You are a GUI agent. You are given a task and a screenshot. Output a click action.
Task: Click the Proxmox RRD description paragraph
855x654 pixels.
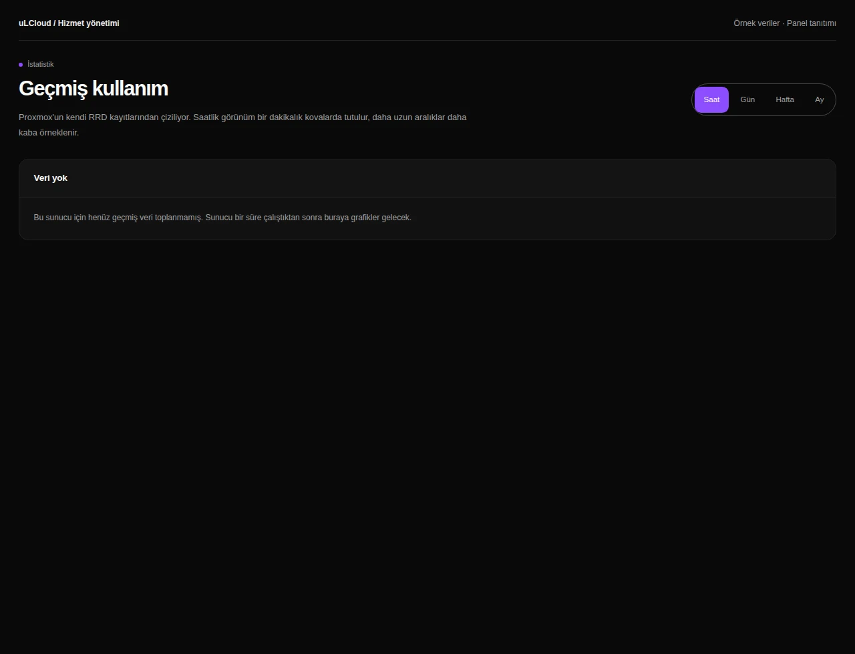point(242,125)
